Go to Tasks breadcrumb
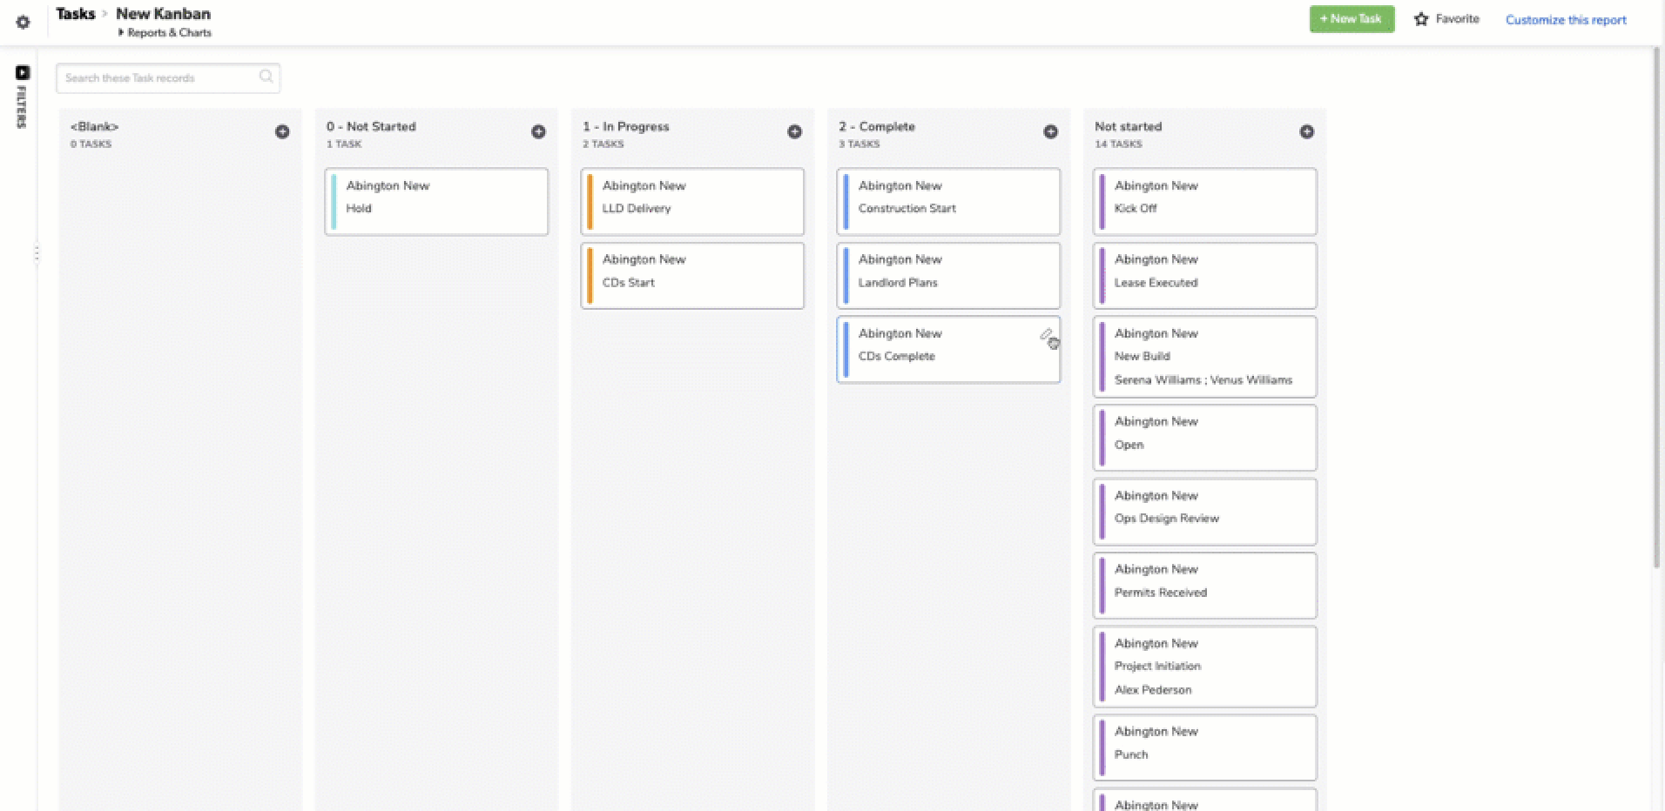The image size is (1665, 811). (x=75, y=14)
